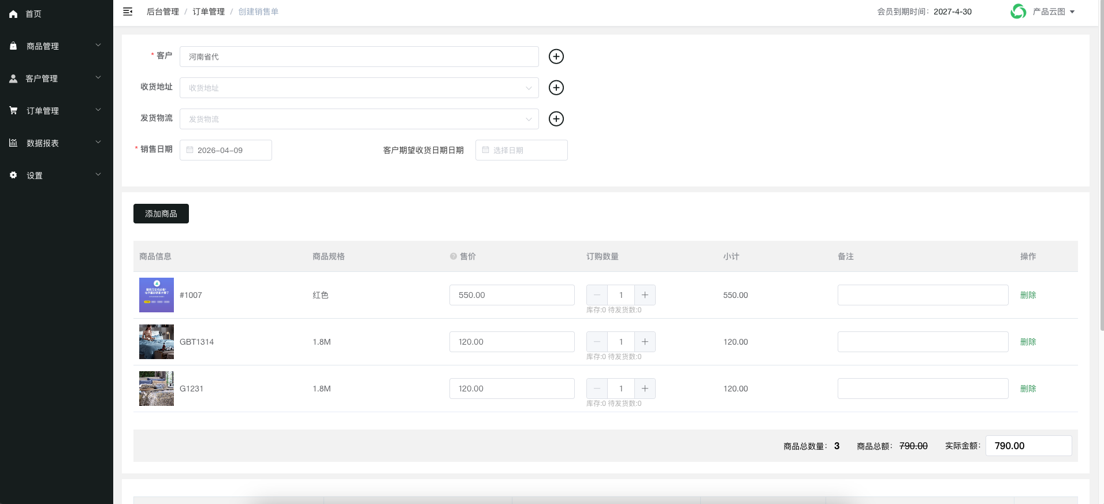
Task: Click the 会员到期时间 2027-4-30 text
Action: tap(924, 12)
